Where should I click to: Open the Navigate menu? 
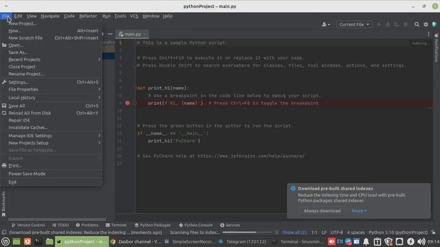[50, 16]
